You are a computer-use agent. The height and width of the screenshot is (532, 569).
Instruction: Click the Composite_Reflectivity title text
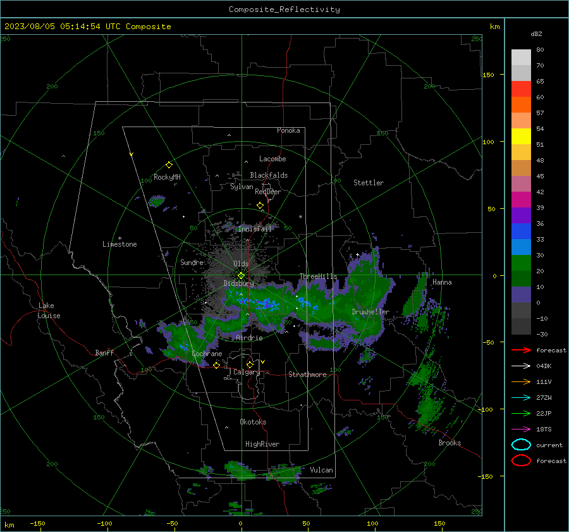284,9
